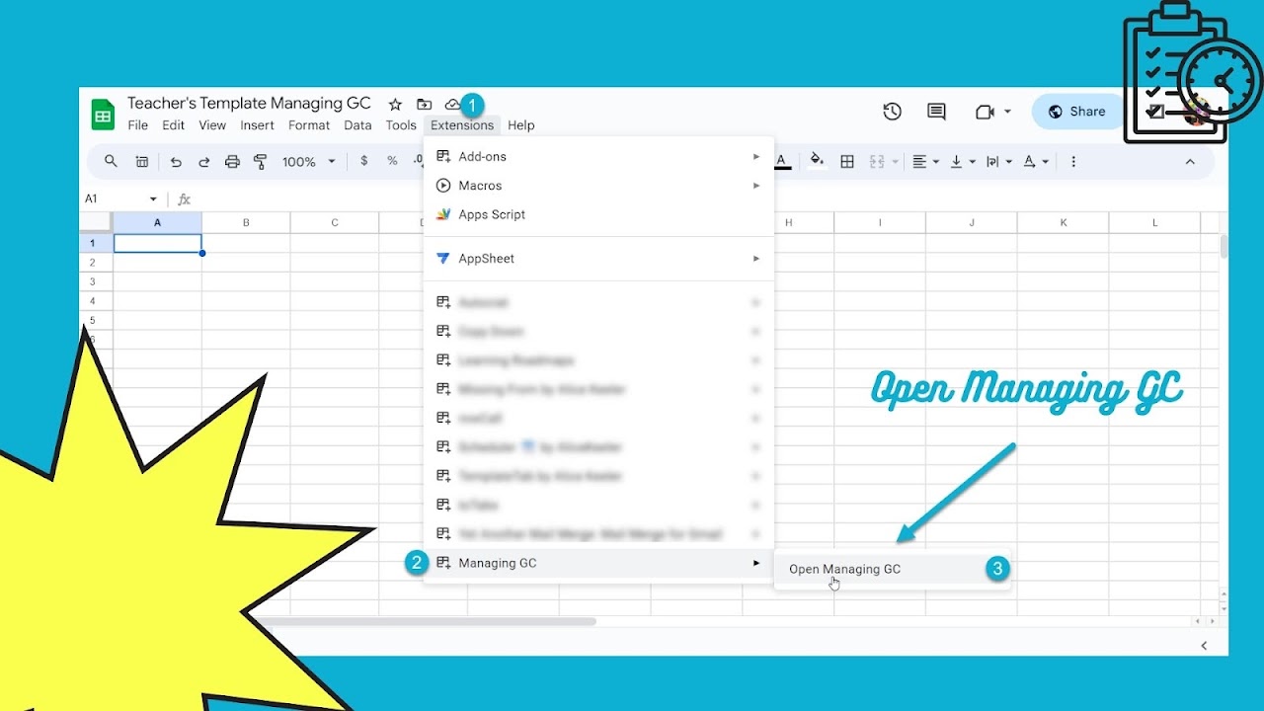Open the comments panel icon

(936, 112)
